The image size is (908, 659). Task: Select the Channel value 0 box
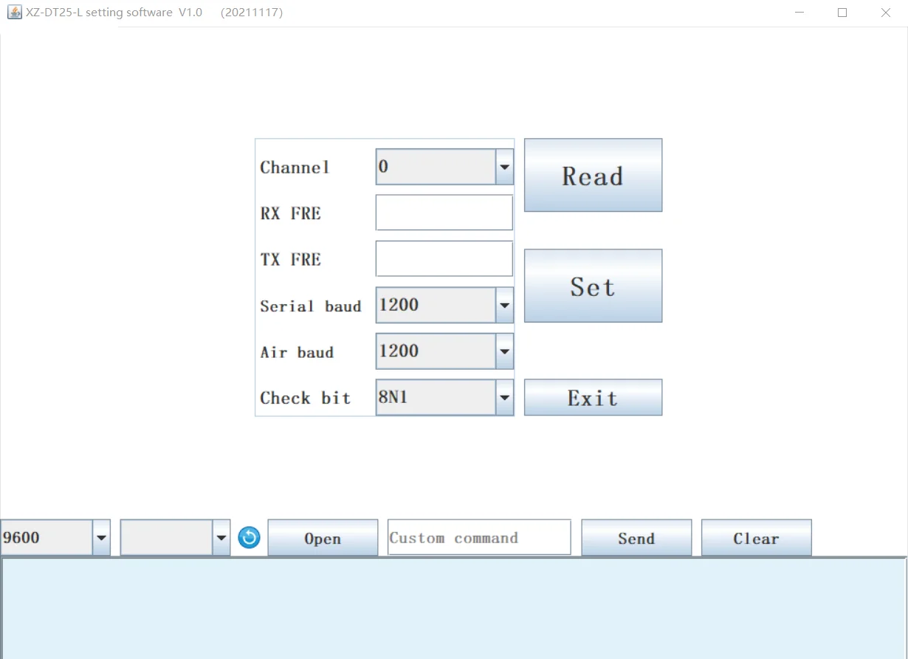tap(436, 167)
